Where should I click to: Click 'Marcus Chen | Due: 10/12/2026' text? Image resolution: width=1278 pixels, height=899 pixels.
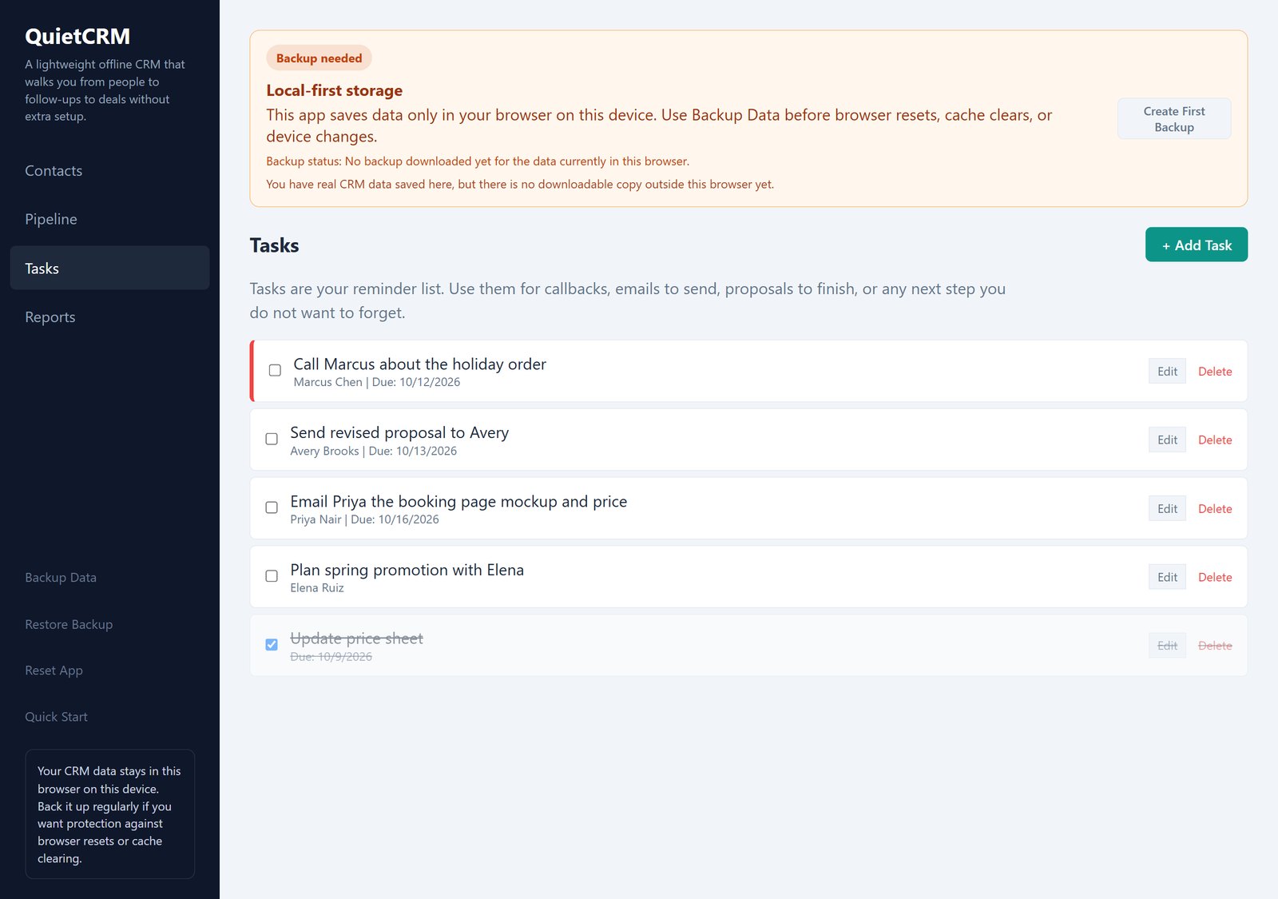coord(377,383)
